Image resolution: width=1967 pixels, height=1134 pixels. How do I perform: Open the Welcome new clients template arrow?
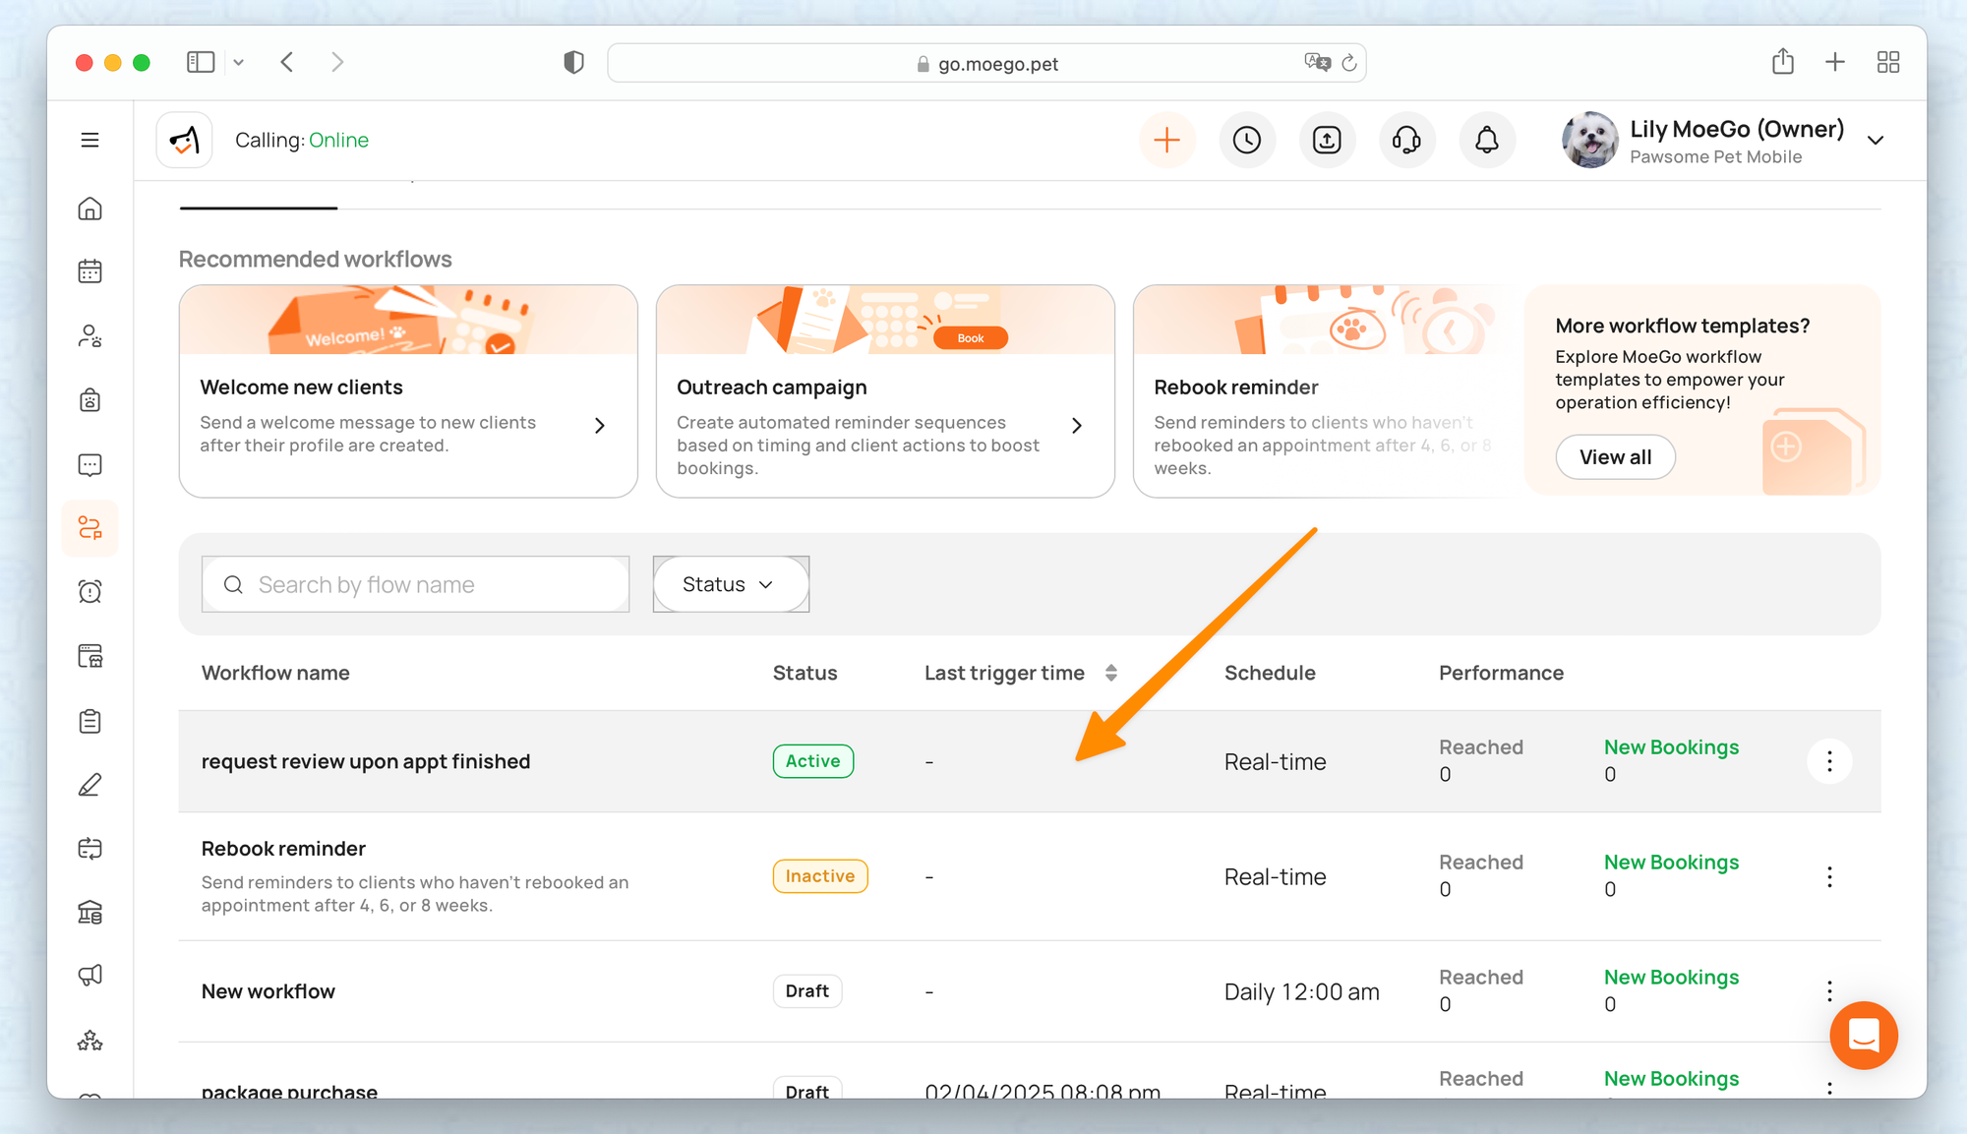point(600,426)
